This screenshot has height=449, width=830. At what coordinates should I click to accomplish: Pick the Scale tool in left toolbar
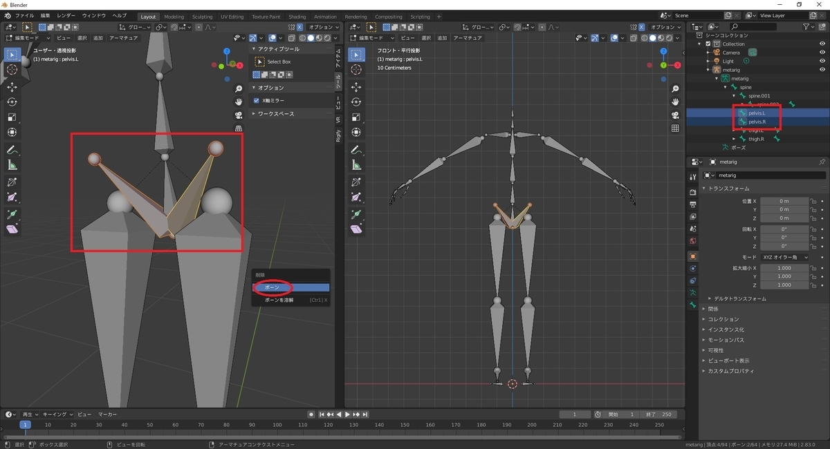point(12,117)
